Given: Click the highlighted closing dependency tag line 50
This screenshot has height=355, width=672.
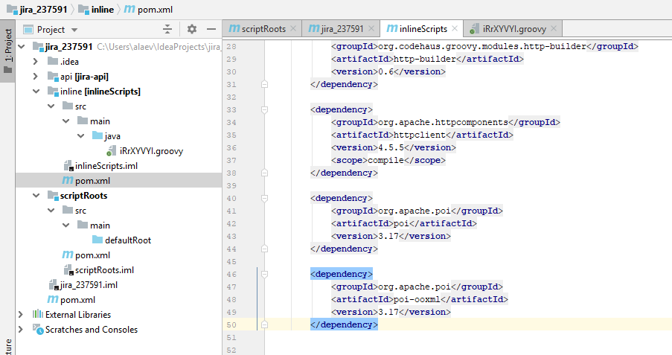Looking at the screenshot, I should (344, 325).
